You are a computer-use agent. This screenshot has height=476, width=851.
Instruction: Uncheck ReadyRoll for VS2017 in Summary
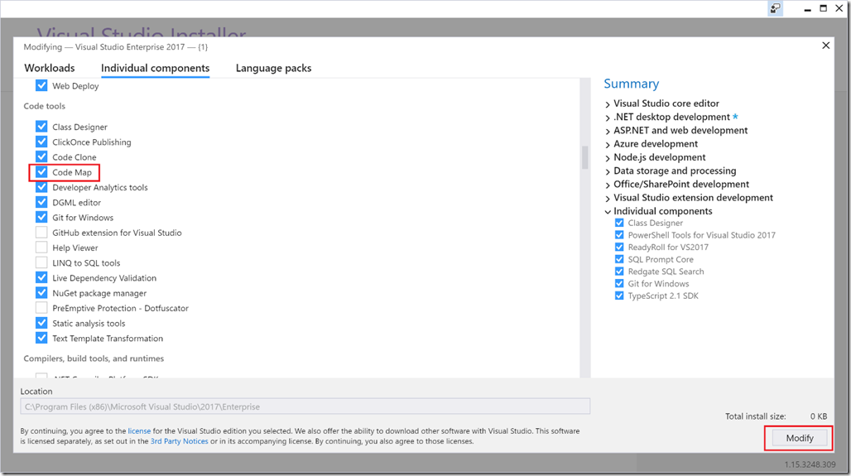coord(619,247)
